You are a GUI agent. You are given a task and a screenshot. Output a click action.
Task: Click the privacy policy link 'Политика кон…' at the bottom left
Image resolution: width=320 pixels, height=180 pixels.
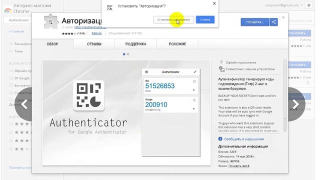click(x=20, y=167)
